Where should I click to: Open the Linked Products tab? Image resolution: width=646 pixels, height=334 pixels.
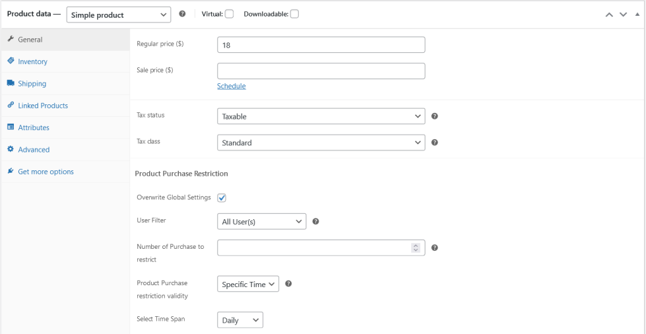tap(43, 106)
